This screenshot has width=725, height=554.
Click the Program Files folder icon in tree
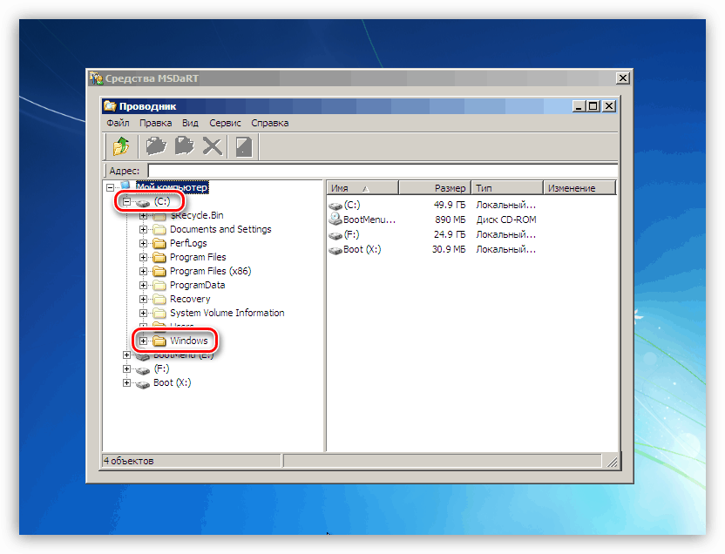click(159, 257)
